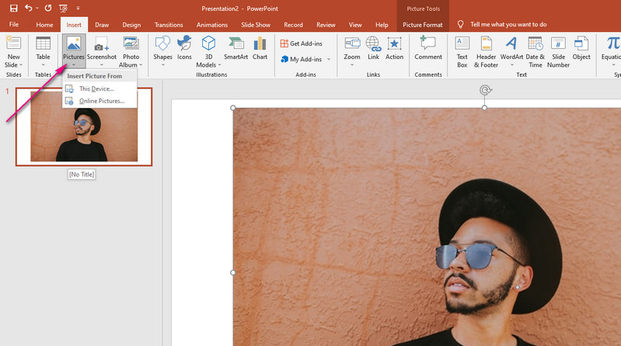Click the Save icon in title bar

[x=13, y=8]
